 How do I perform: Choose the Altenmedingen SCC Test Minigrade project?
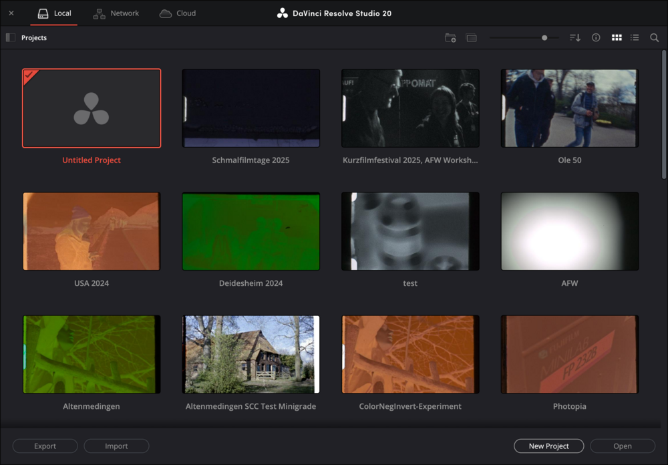click(251, 354)
